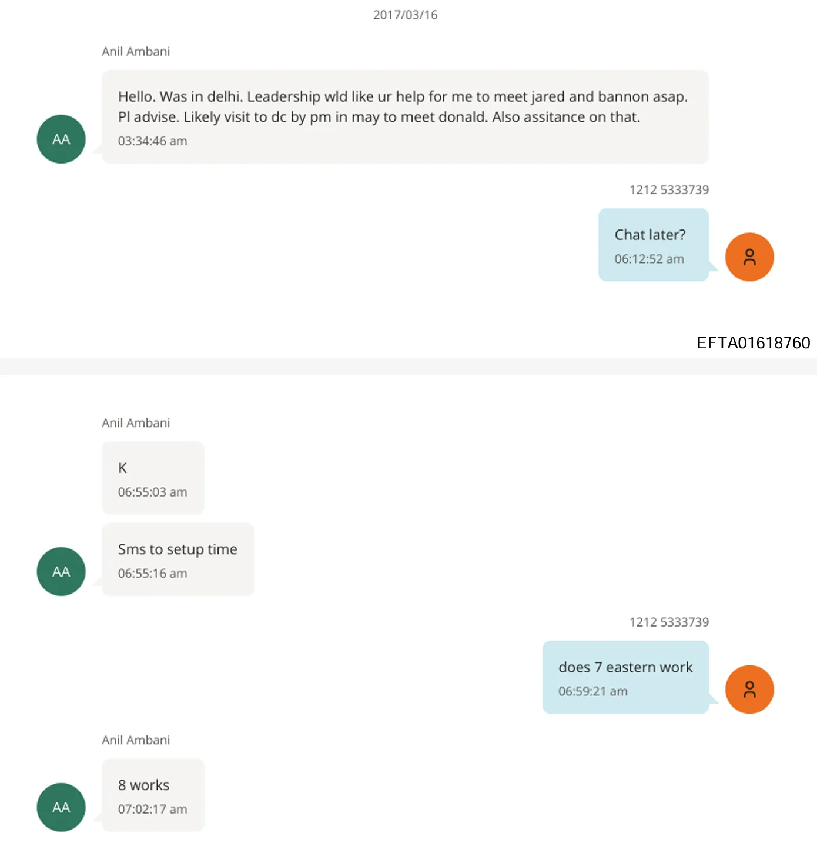Click the orange person avatar beside "Chat later?"

click(749, 257)
